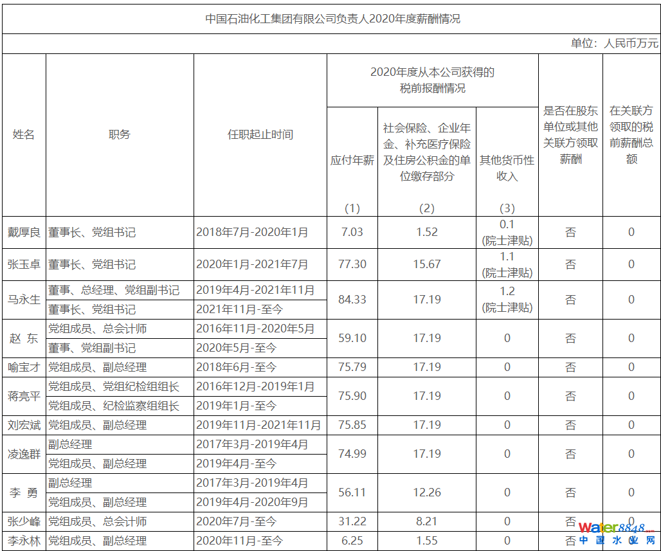Click the Water8848 watermark logo

615,532
